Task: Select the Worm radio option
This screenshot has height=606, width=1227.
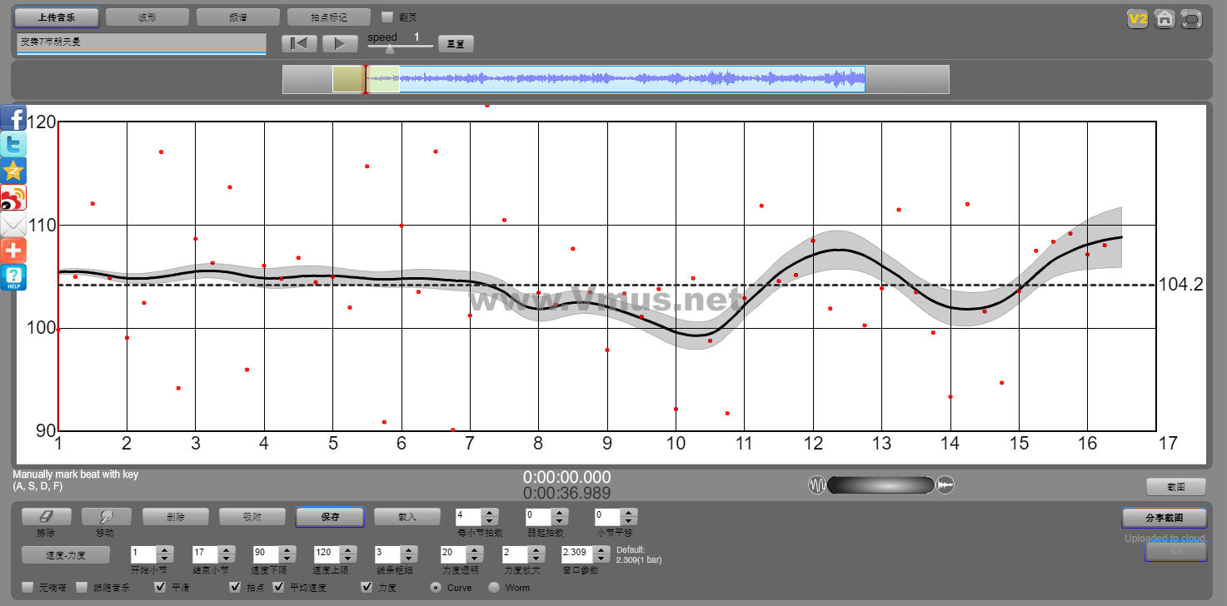Action: 494,588
